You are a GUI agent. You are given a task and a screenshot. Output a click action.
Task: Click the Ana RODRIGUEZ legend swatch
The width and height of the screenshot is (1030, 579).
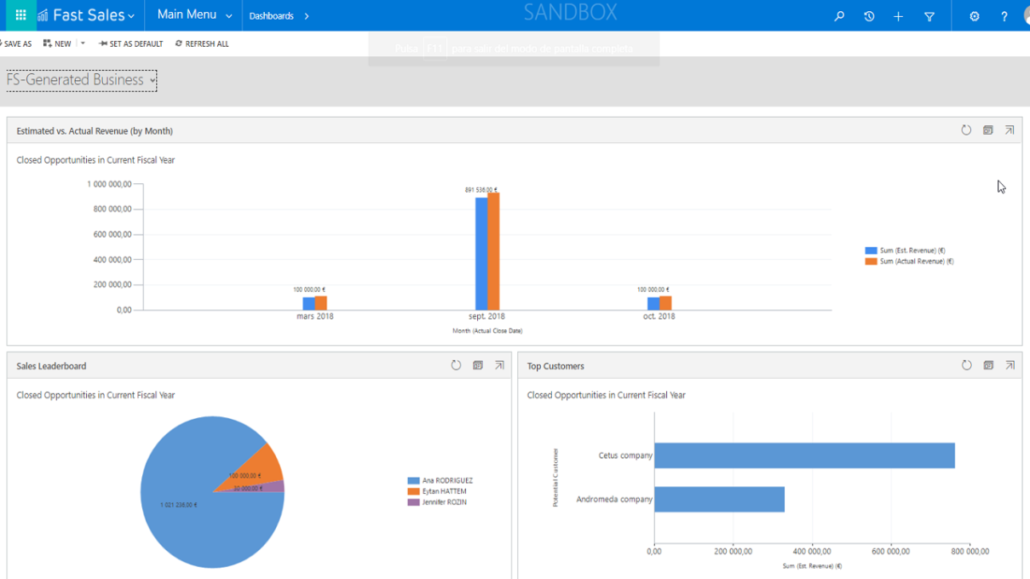413,481
